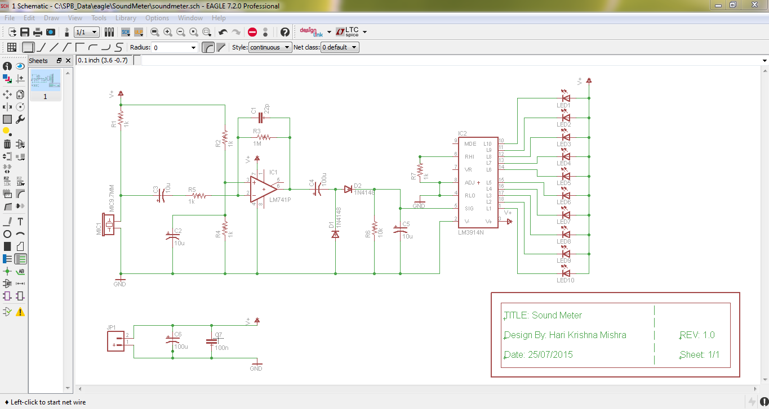769x409 pixels.
Task: Open the sheet selector 1/1 dropdown
Action: pyautogui.click(x=87, y=32)
